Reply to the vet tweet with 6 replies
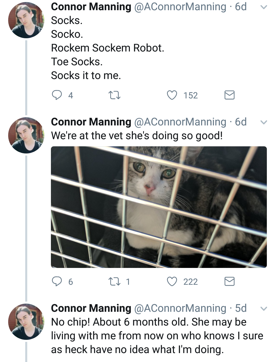The height and width of the screenshot is (362, 275). [x=57, y=281]
